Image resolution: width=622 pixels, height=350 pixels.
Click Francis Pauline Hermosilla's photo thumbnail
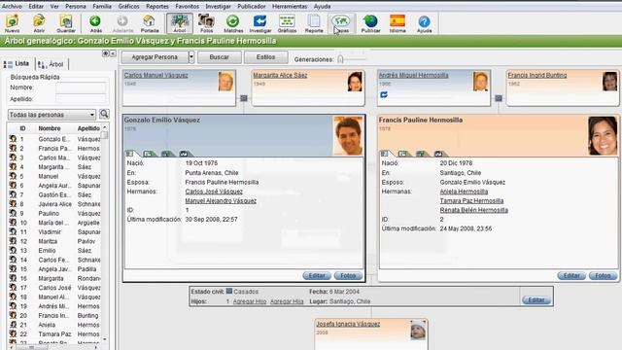coord(603,136)
